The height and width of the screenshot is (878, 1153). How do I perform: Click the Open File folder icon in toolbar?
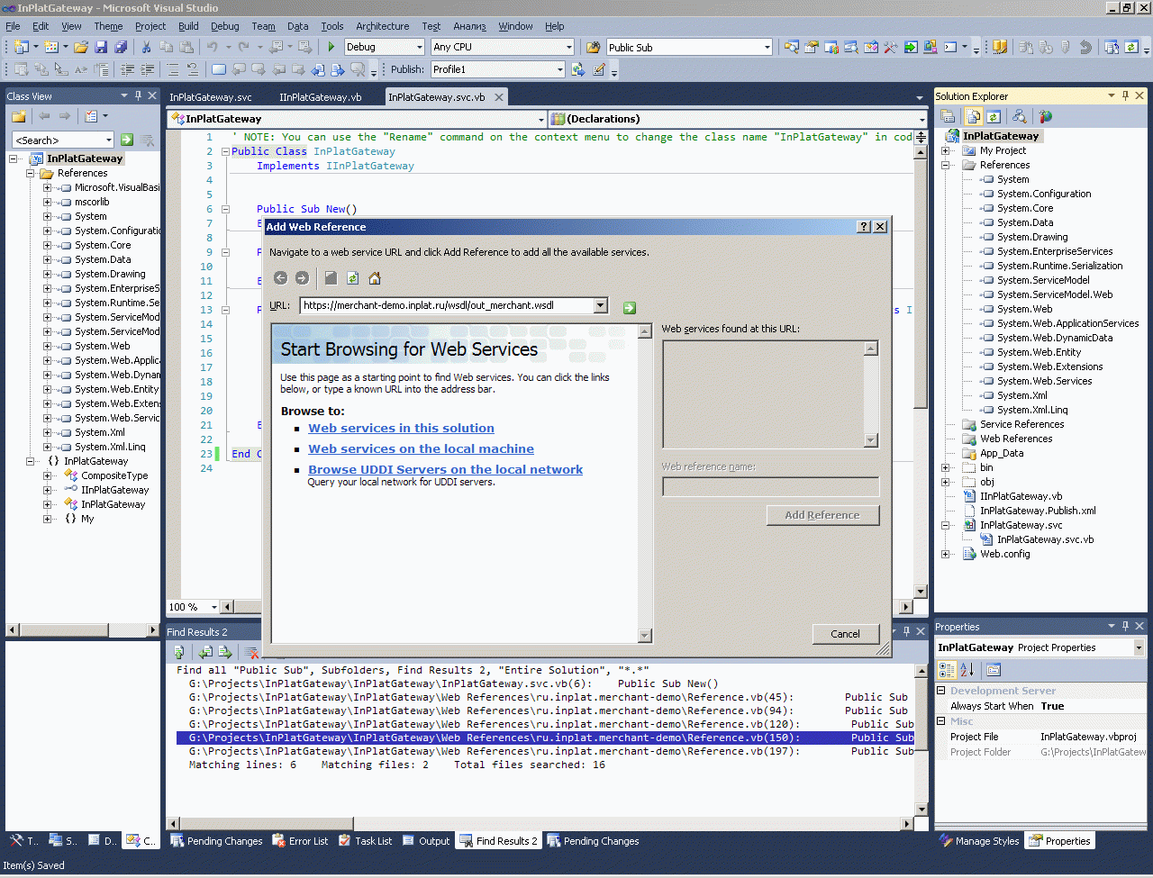pyautogui.click(x=81, y=47)
